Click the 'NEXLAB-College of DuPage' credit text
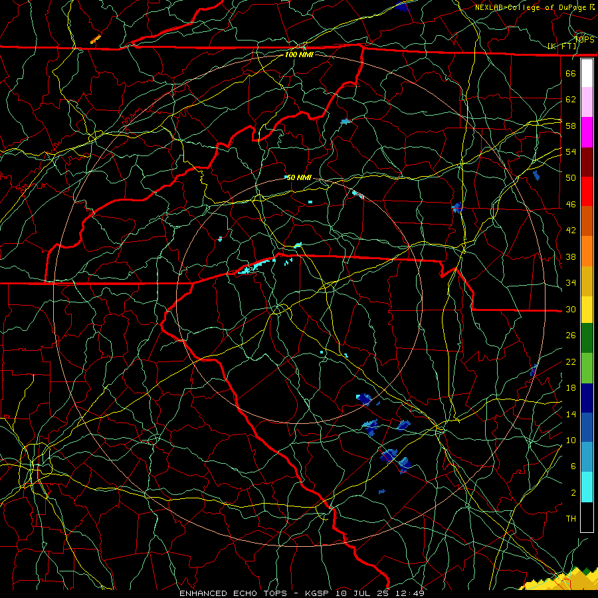 (x=532, y=7)
